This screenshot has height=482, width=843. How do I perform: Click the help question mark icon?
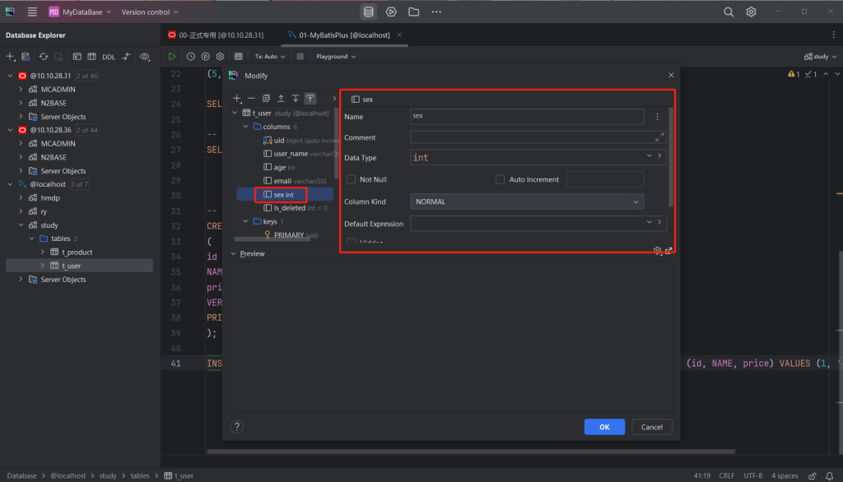click(237, 427)
